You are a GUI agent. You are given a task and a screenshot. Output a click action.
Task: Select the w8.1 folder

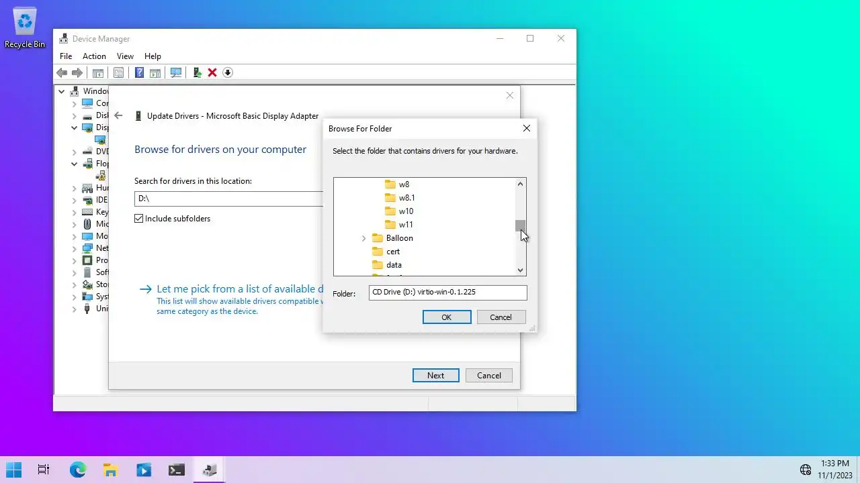tap(400, 198)
